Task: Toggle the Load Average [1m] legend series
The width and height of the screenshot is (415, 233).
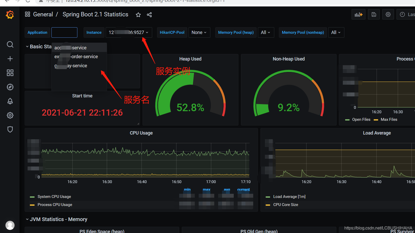Action: (x=289, y=197)
